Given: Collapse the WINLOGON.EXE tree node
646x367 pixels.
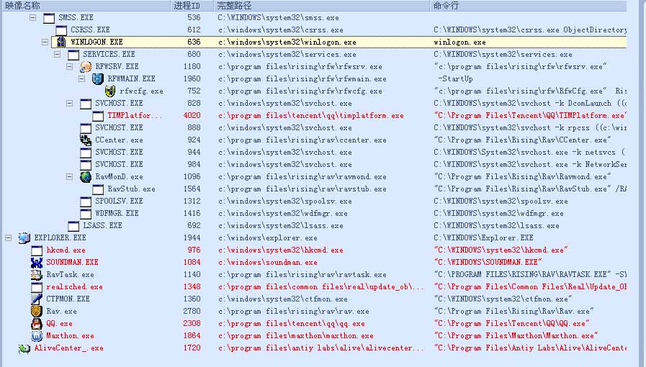Looking at the screenshot, I should [45, 42].
